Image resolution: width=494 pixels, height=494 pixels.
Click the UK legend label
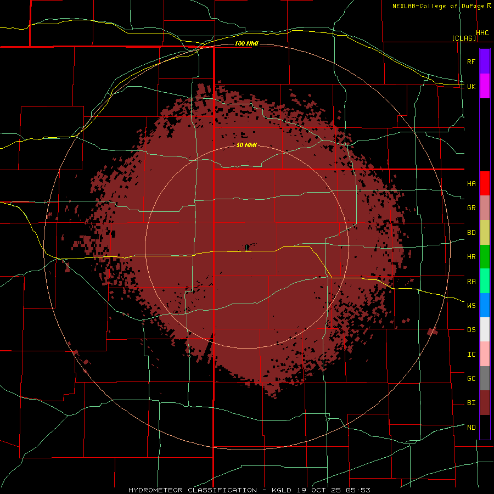pyautogui.click(x=471, y=86)
